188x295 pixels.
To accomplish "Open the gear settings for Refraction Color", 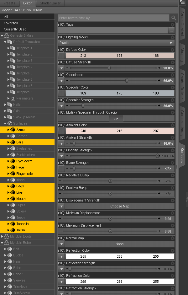I will (172, 276).
